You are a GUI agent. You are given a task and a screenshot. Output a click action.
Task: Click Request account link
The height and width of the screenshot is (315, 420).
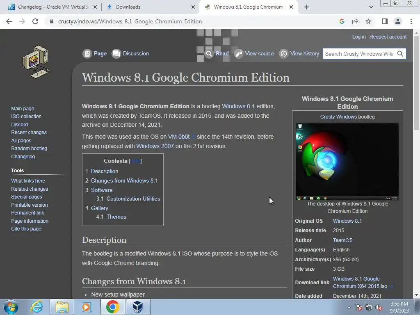[388, 37]
